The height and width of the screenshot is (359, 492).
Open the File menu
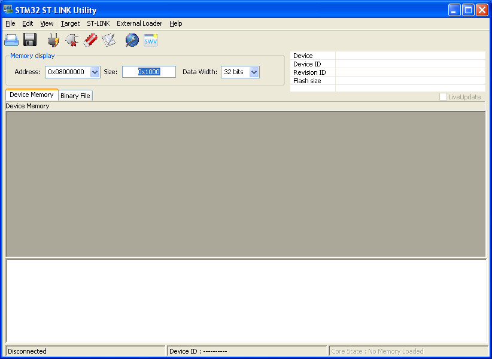click(x=10, y=23)
